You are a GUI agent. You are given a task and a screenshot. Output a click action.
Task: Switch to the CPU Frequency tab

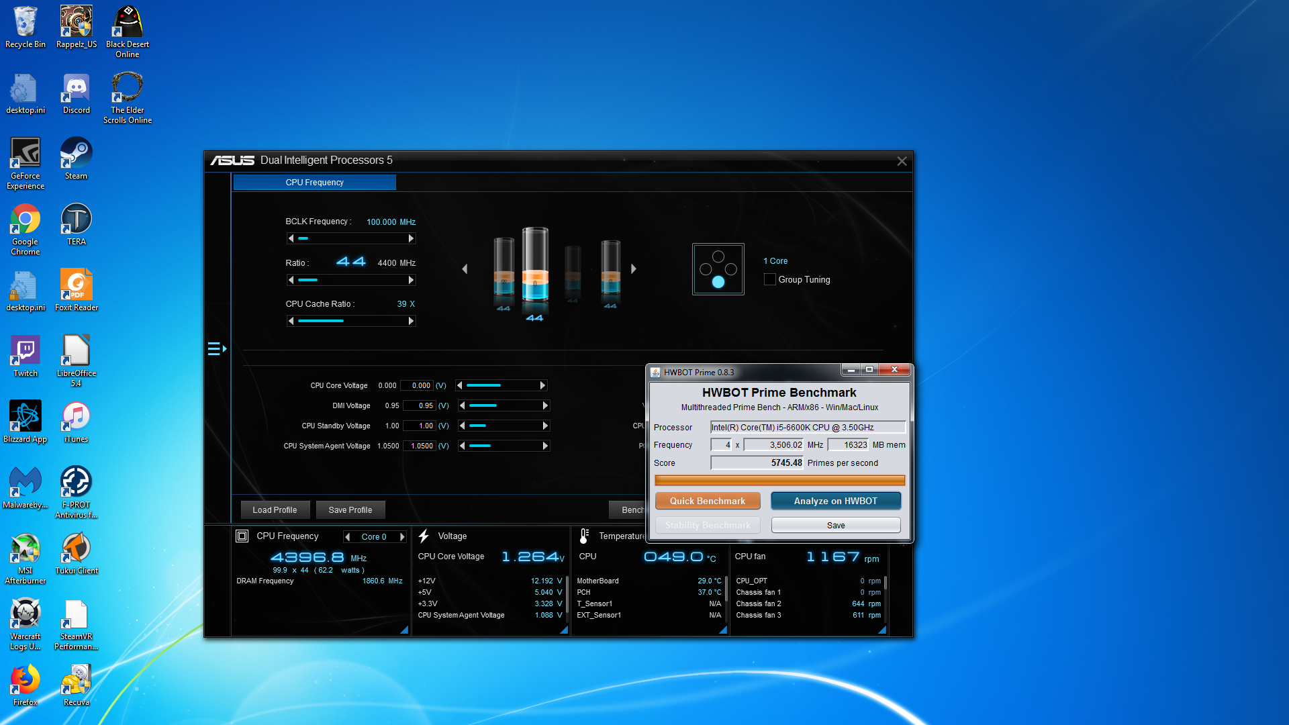tap(314, 183)
